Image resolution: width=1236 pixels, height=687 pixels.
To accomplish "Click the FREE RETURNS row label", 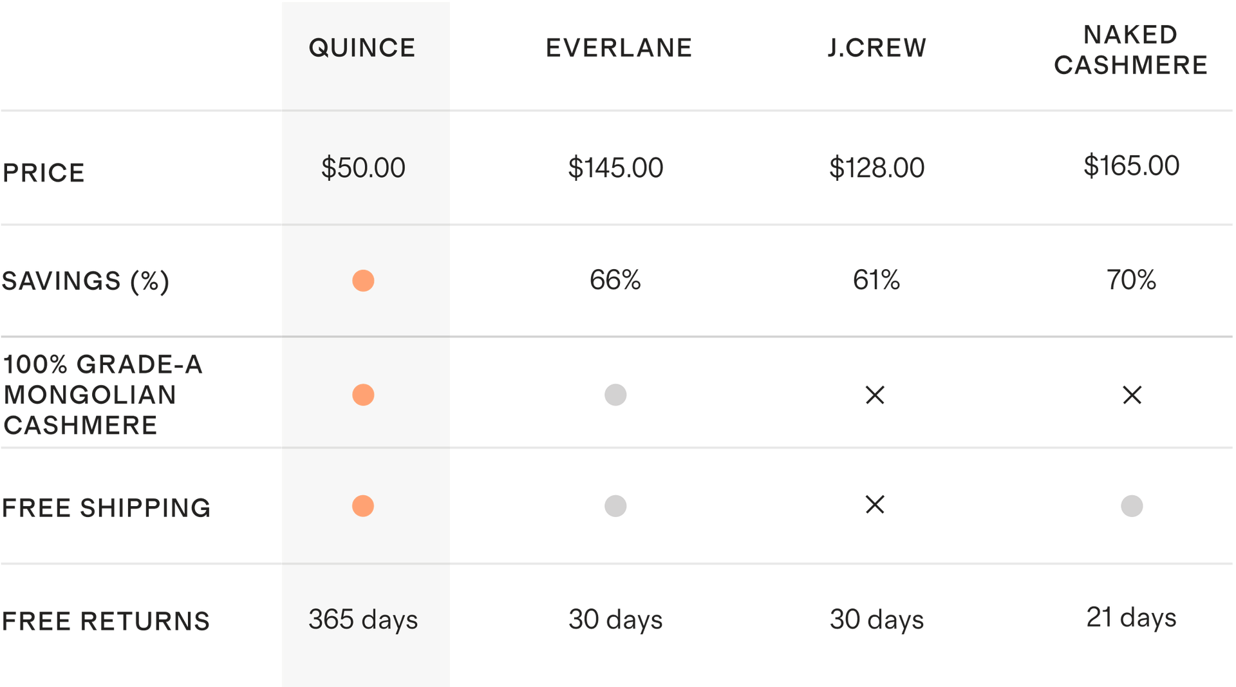I will (x=106, y=621).
